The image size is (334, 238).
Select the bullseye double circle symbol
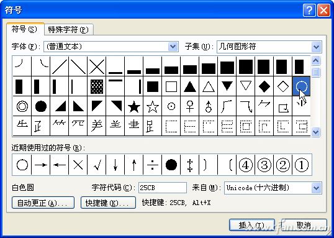click(x=22, y=106)
